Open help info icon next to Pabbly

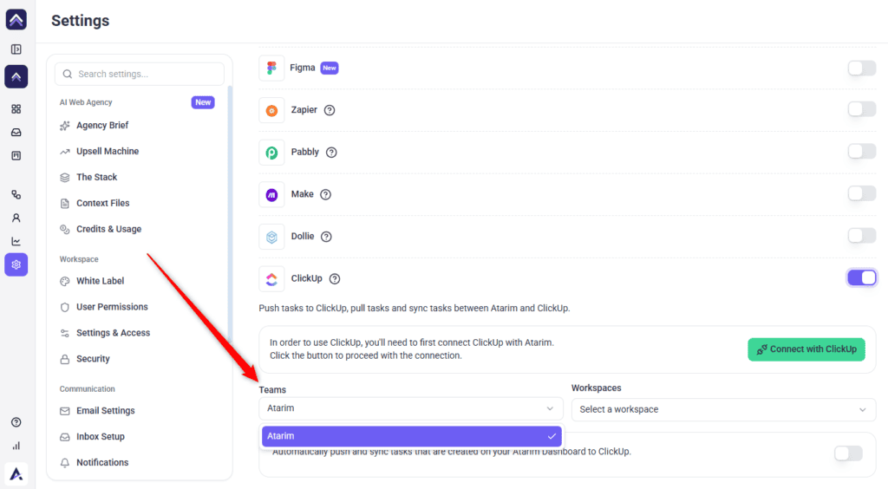tap(331, 153)
